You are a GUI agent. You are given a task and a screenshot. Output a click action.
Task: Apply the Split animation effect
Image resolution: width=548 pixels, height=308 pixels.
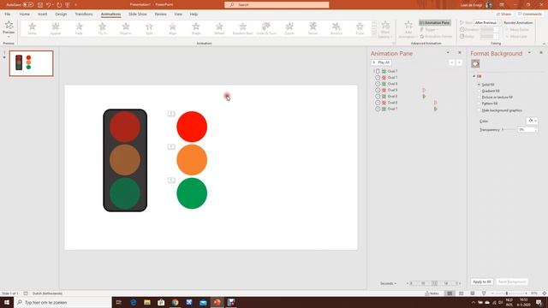(149, 28)
